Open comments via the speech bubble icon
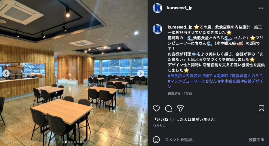 168,108
